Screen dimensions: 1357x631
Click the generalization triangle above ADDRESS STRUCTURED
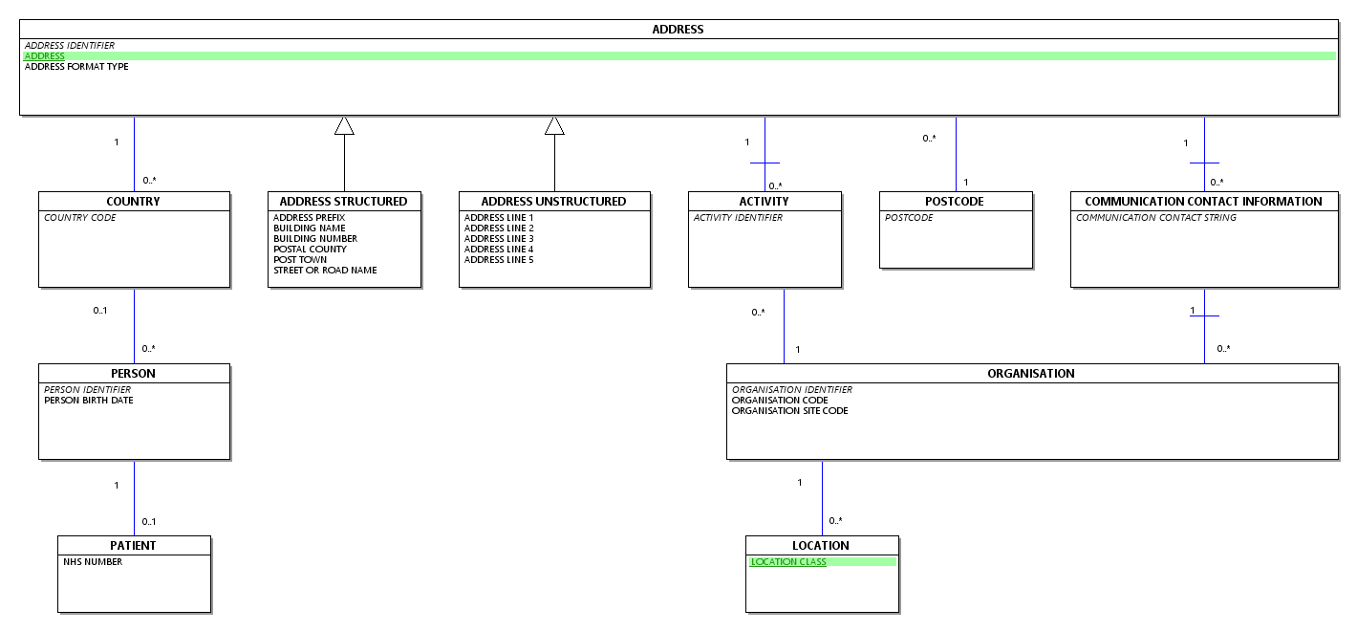click(x=344, y=125)
